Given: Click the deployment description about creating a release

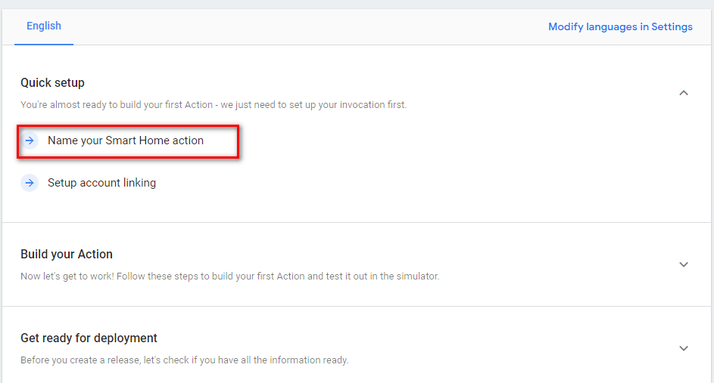Looking at the screenshot, I should click(184, 360).
